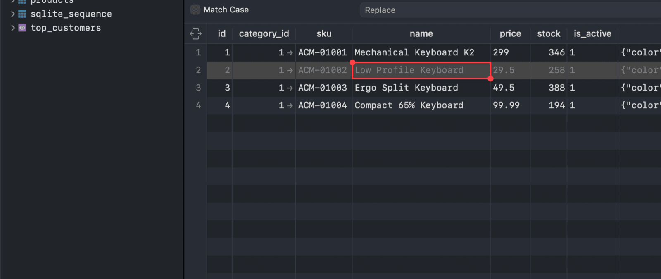The image size is (661, 279).
Task: Select cell ACM-01004
Action: coord(324,105)
